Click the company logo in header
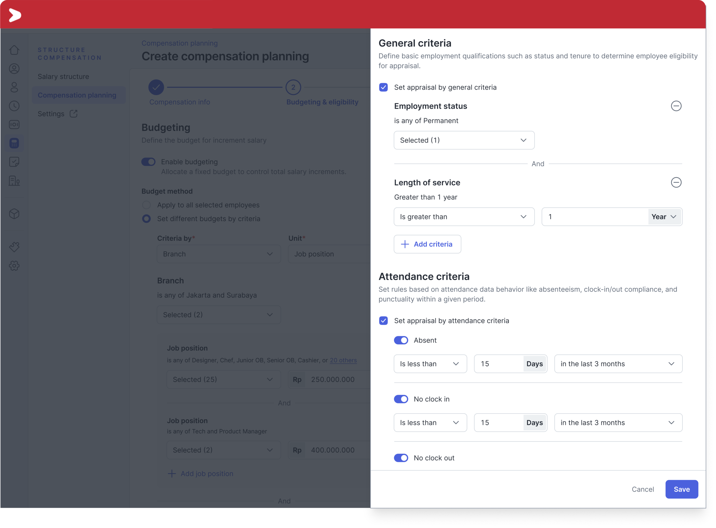 coord(15,15)
